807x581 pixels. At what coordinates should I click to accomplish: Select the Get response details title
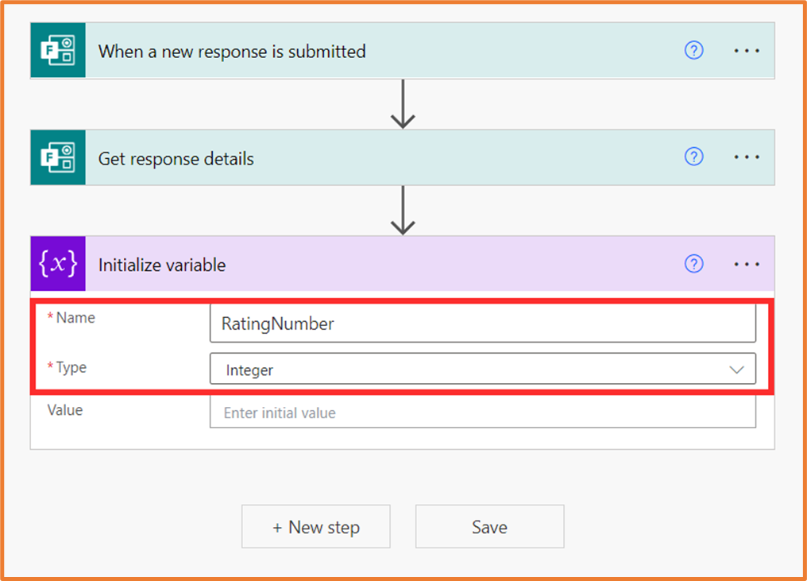tap(176, 157)
